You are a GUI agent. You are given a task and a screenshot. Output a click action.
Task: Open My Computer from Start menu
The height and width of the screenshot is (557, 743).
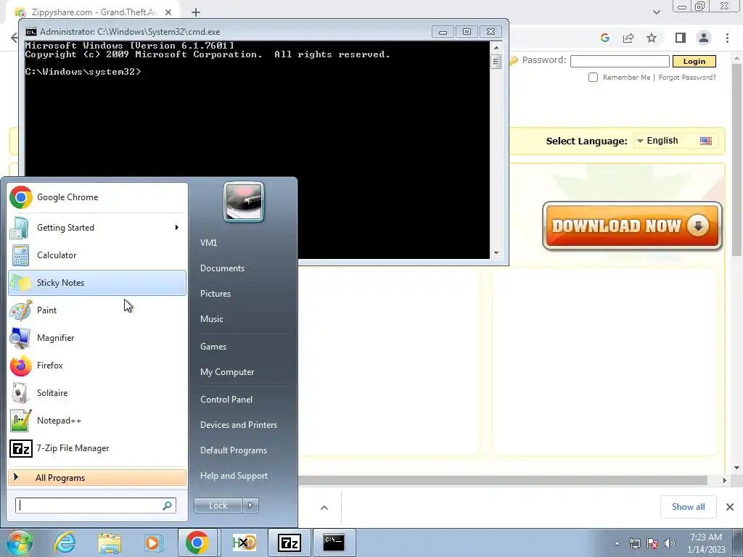227,372
